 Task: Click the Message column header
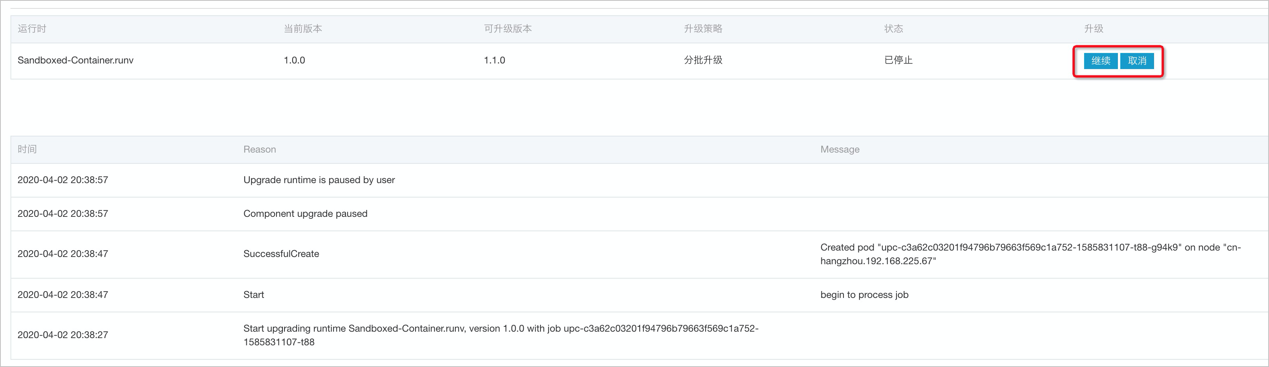[x=840, y=149]
